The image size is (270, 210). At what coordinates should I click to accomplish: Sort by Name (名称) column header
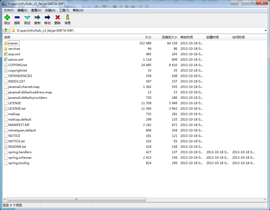tap(65, 37)
